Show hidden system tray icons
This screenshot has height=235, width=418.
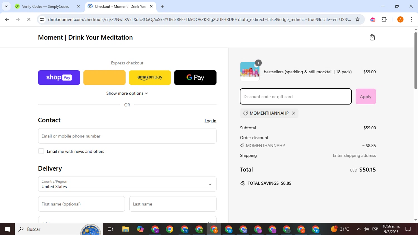pyautogui.click(x=358, y=229)
